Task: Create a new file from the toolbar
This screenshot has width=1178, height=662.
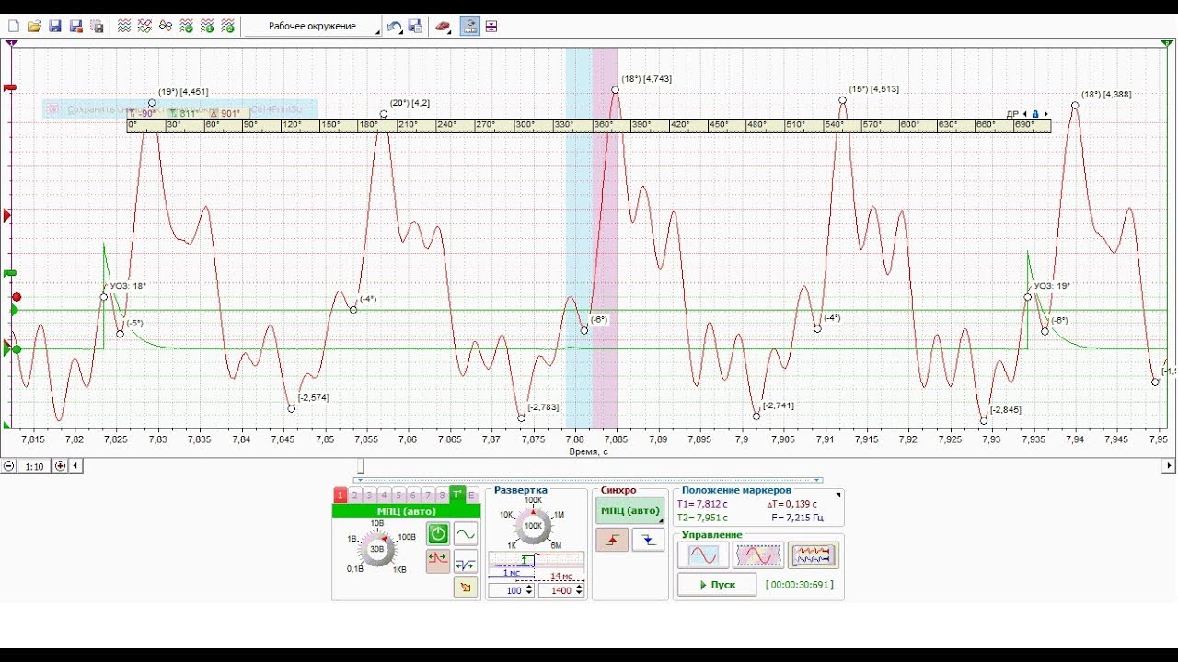Action: (x=14, y=27)
